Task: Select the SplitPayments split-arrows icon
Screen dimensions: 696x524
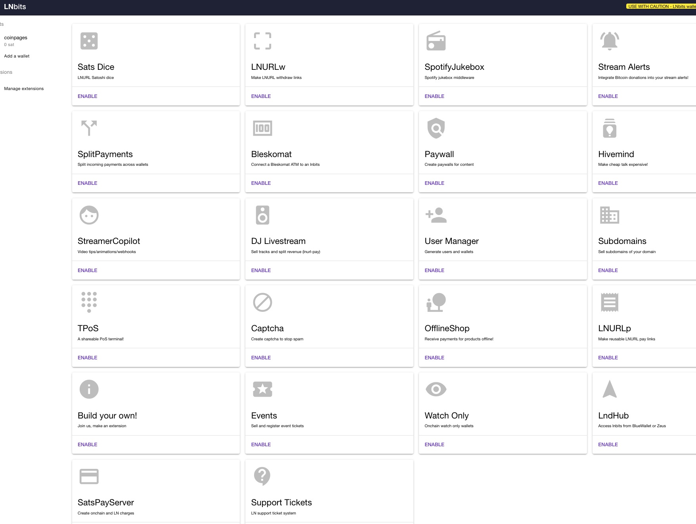Action: click(89, 128)
